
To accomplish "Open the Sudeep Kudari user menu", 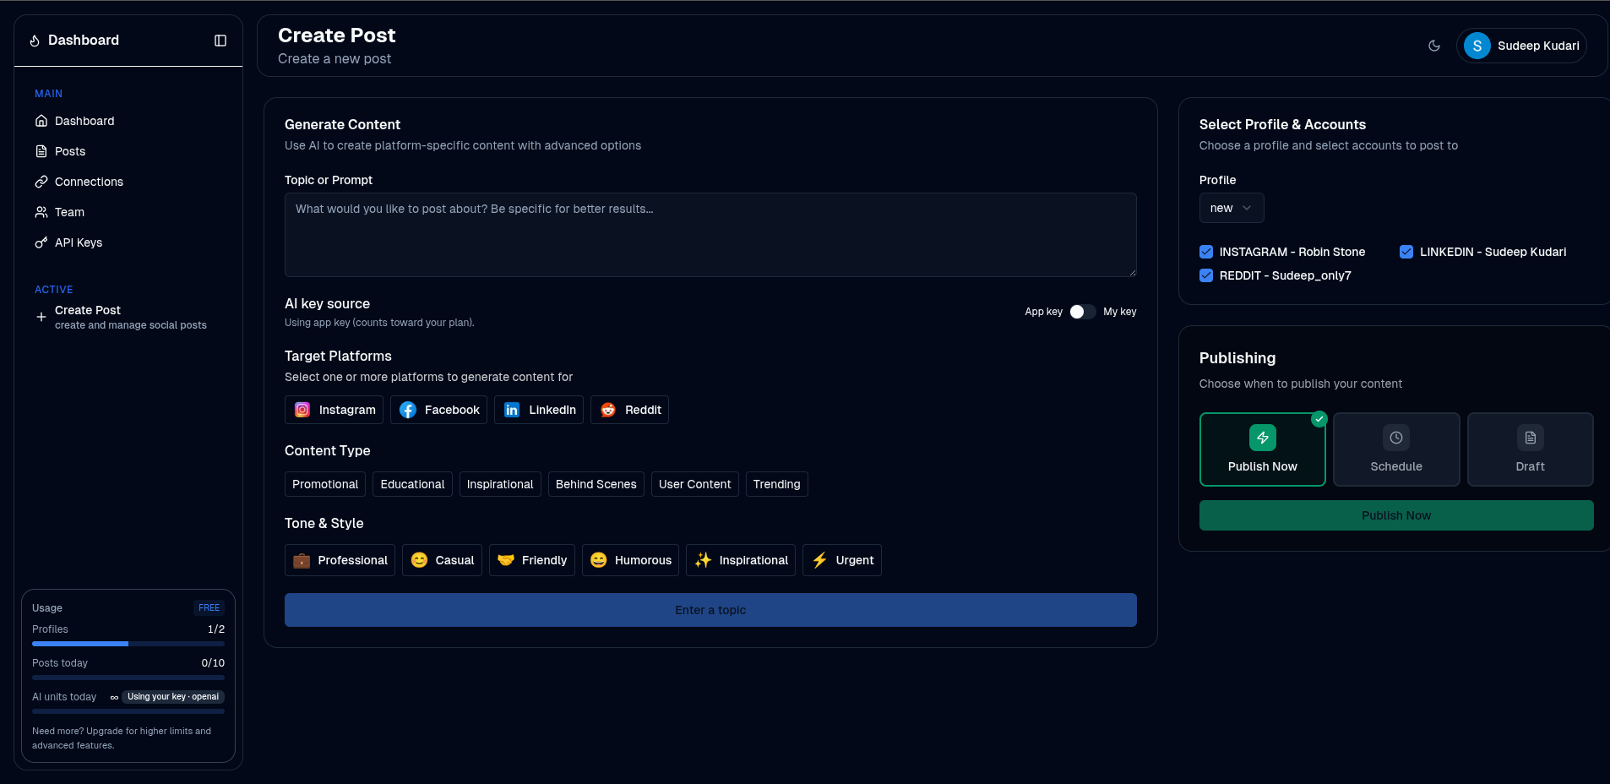I will click(x=1521, y=46).
